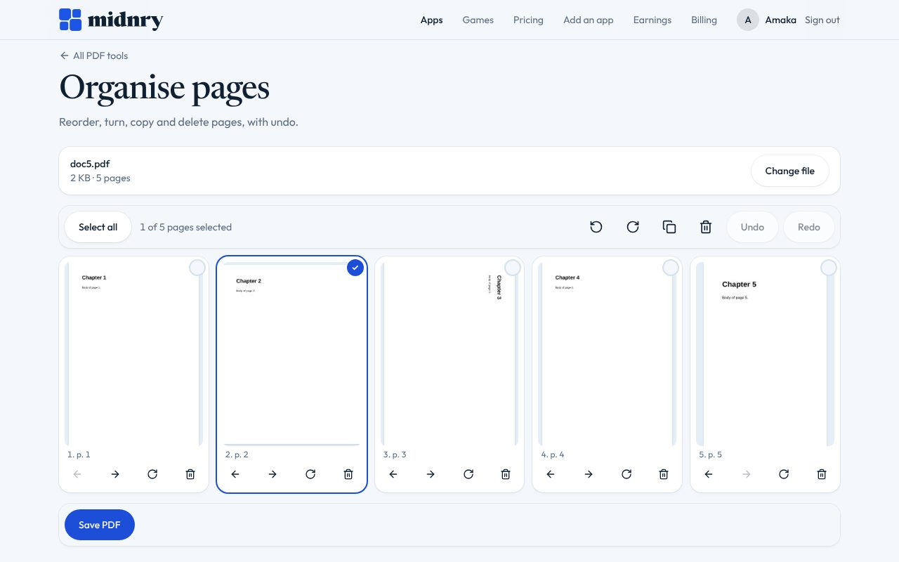The height and width of the screenshot is (562, 899).
Task: Move page 4 right with arrow
Action: 589,474
